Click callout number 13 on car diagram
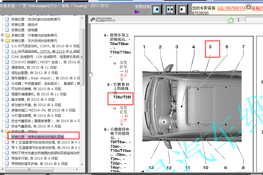 [151, 168]
